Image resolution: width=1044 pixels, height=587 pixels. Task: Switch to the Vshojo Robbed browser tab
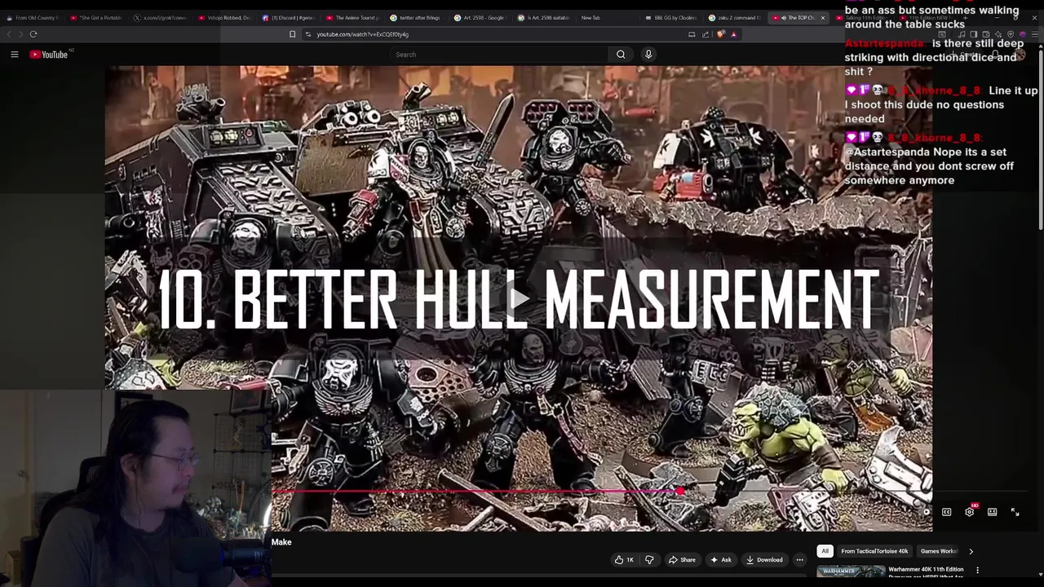(225, 18)
